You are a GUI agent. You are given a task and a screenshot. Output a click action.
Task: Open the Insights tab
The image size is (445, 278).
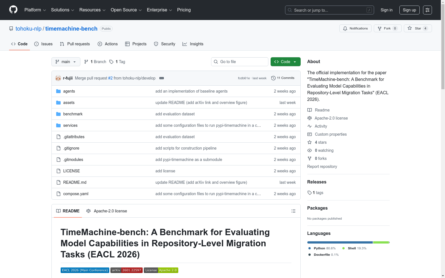pyautogui.click(x=193, y=44)
